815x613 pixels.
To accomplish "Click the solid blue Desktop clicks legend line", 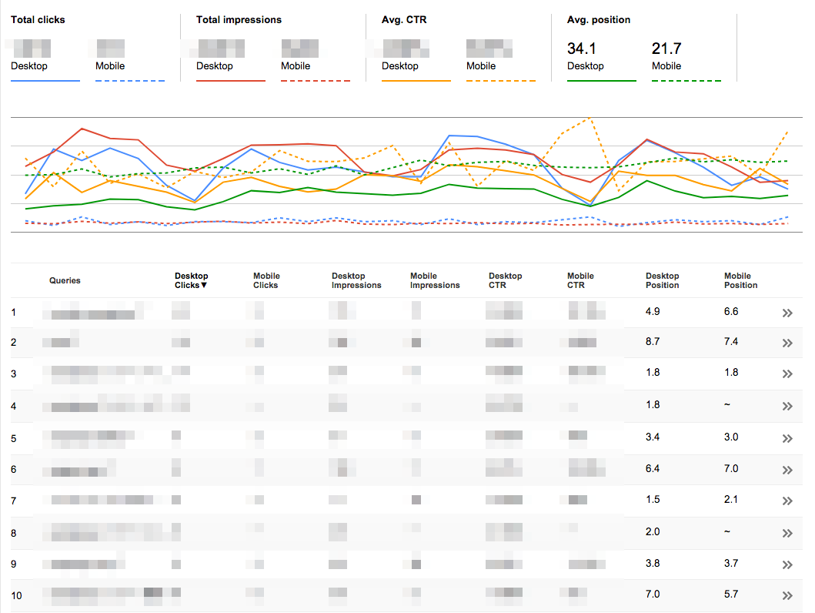I will tap(45, 81).
